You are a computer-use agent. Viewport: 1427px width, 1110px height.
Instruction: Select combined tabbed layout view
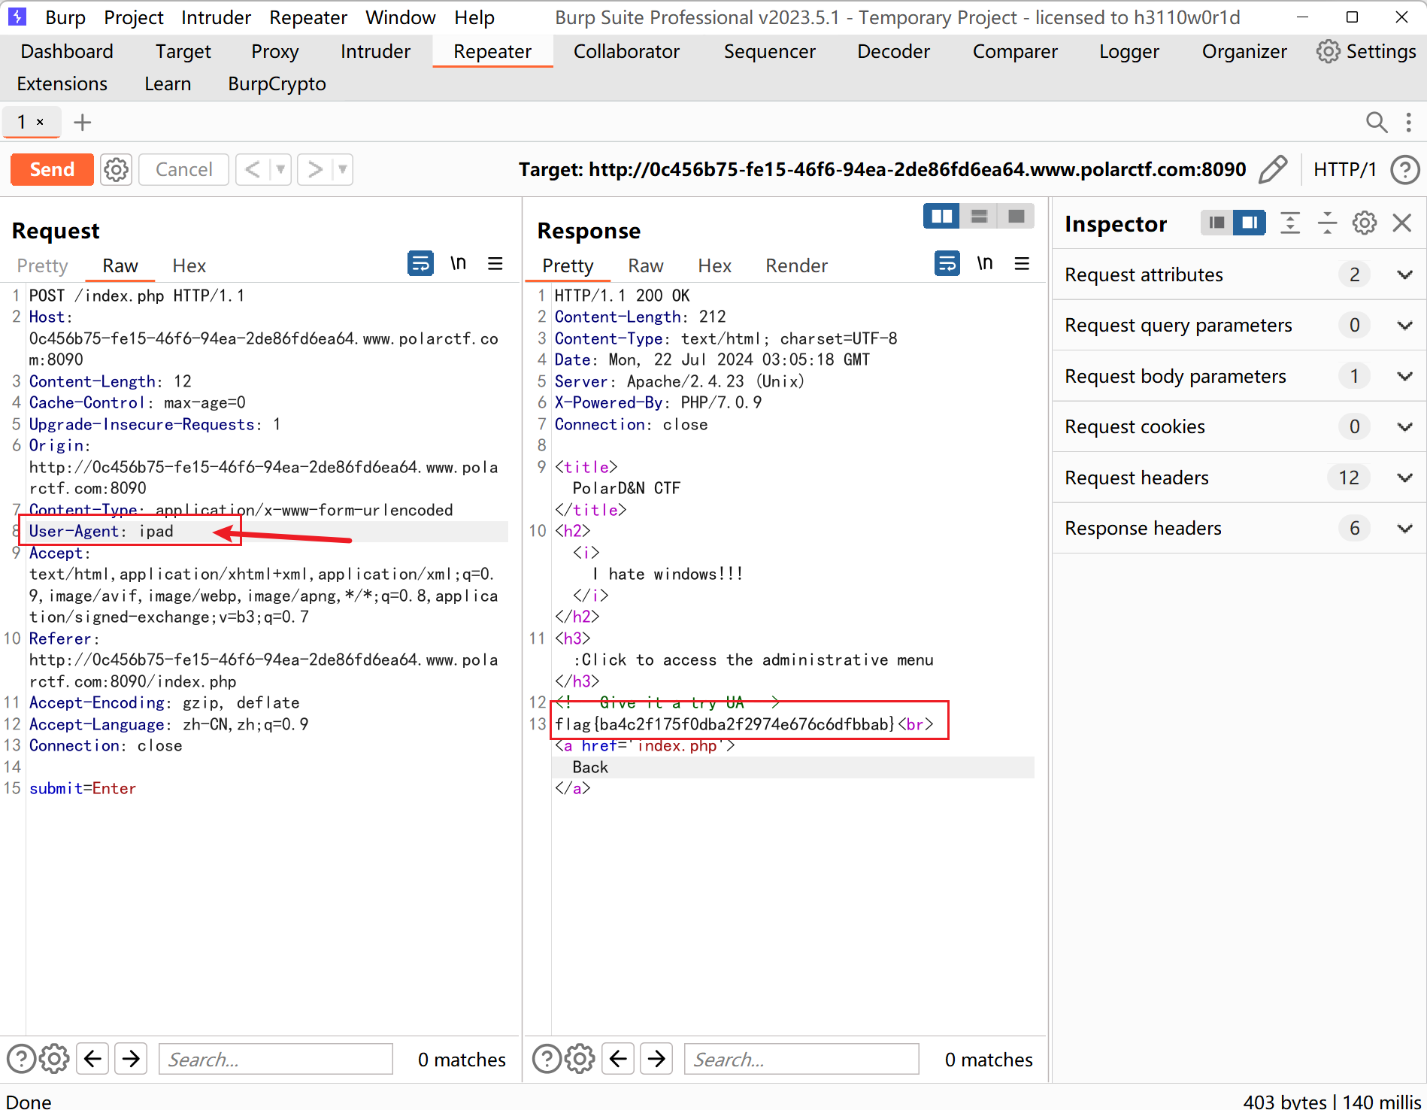tap(1016, 217)
